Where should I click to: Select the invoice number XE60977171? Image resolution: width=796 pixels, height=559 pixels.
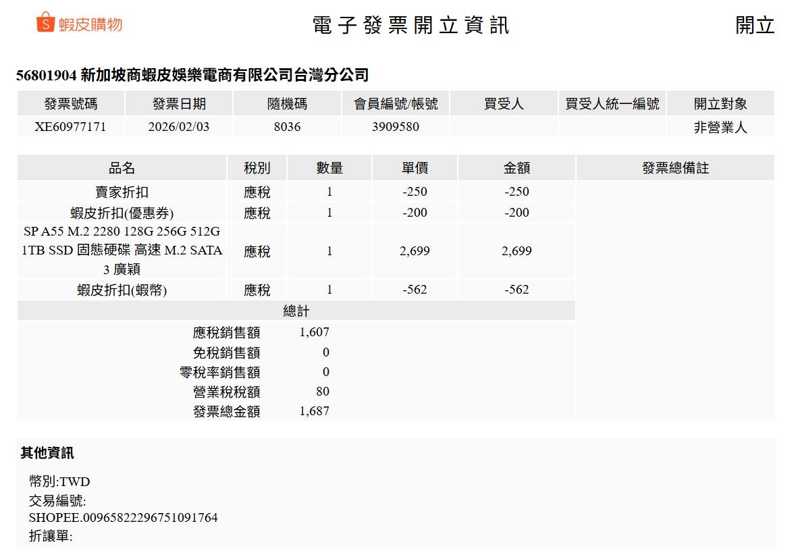71,127
